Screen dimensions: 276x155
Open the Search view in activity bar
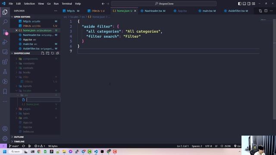5,22
